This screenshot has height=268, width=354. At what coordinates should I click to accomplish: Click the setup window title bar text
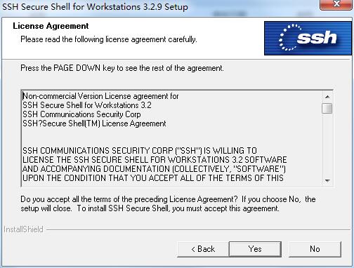coord(95,7)
